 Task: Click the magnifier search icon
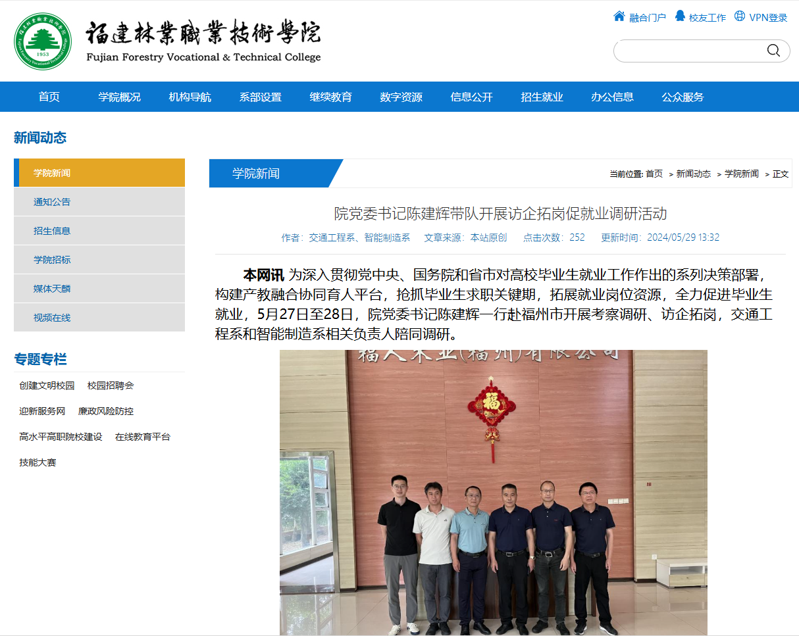point(773,51)
